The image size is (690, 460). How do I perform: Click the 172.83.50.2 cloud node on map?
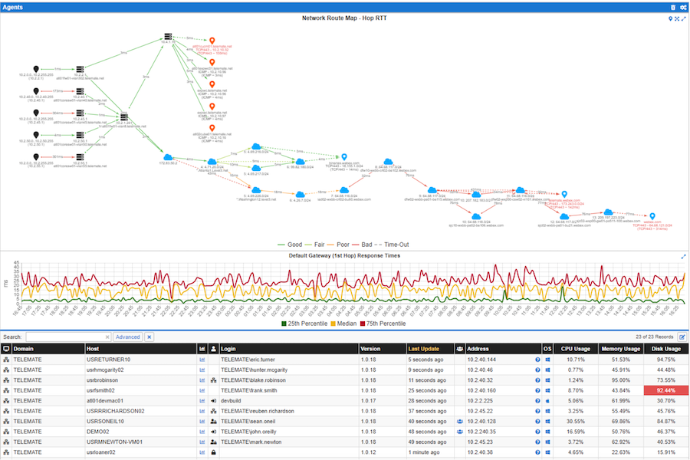[168, 158]
